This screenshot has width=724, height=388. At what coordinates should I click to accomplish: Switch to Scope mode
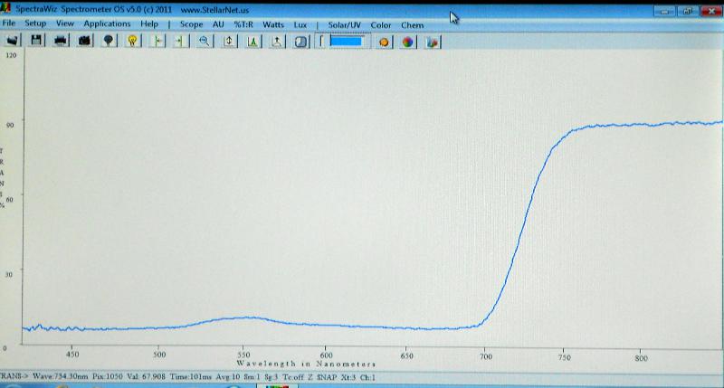191,24
